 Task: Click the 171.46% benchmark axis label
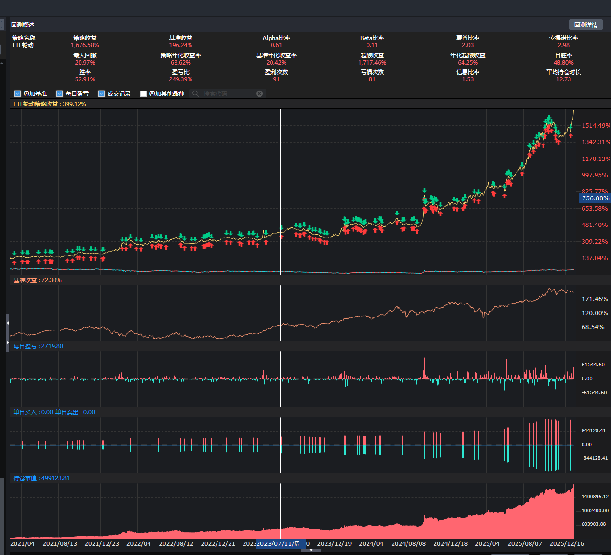[x=595, y=299]
